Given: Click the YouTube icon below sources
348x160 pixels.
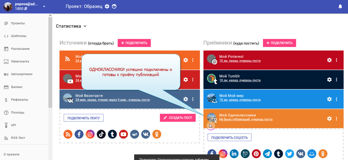Looking at the screenshot, I should pyautogui.click(x=123, y=134).
